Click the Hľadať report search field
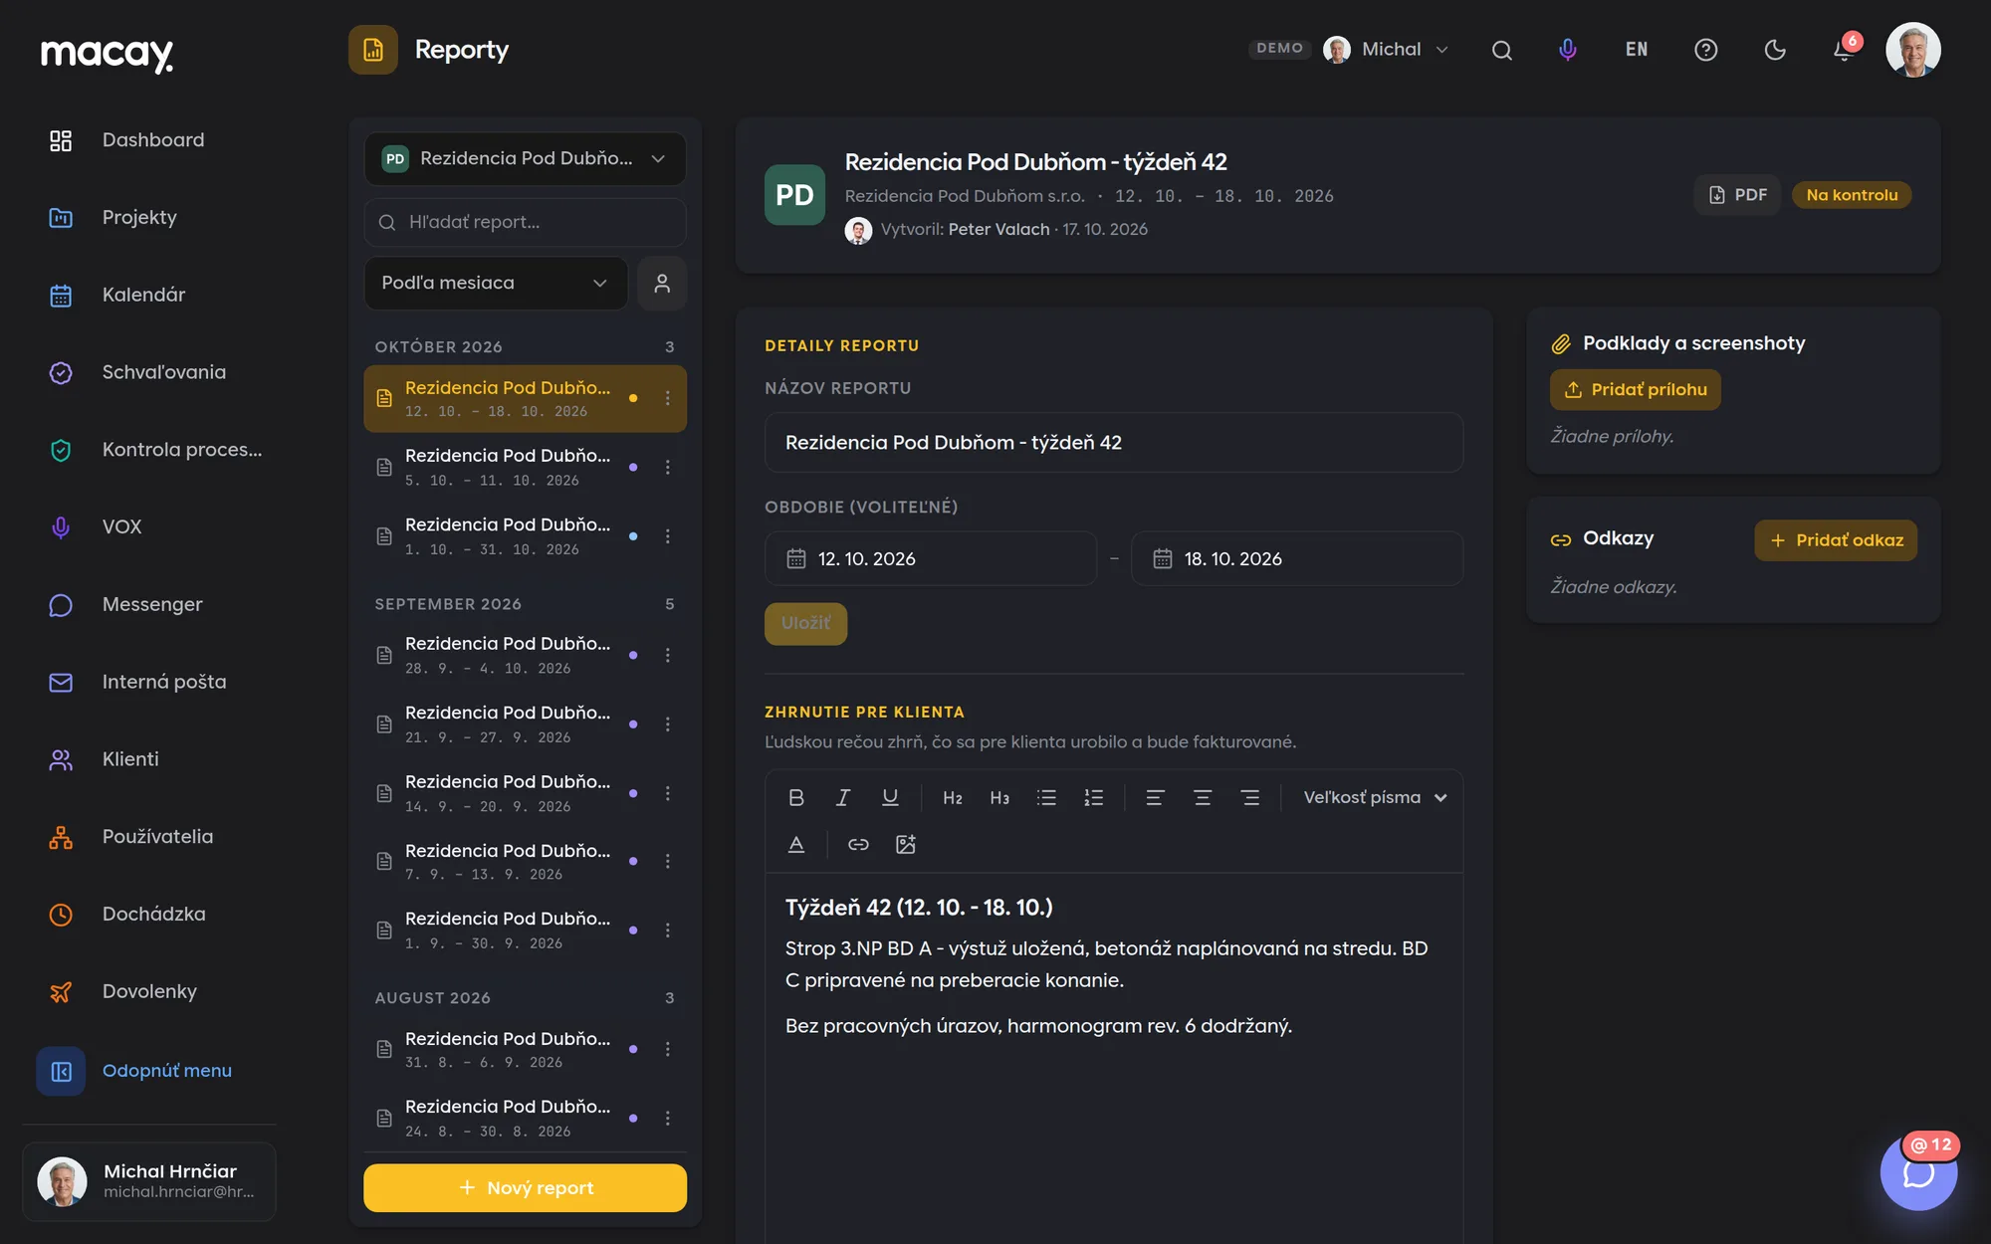The height and width of the screenshot is (1244, 1991). 525,222
